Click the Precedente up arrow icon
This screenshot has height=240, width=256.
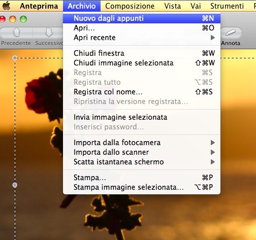pos(16,32)
